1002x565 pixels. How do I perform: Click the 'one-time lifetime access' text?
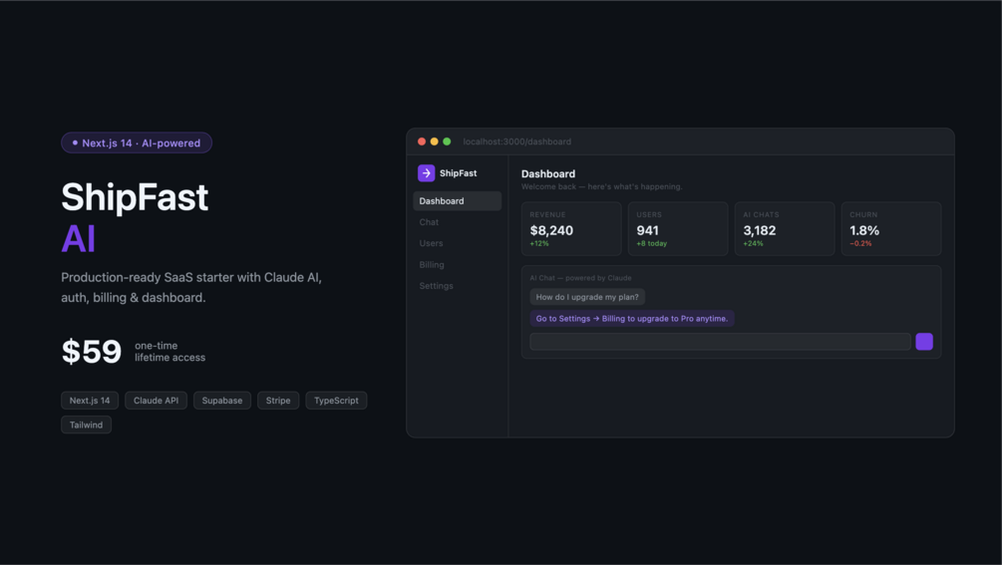[x=169, y=352]
